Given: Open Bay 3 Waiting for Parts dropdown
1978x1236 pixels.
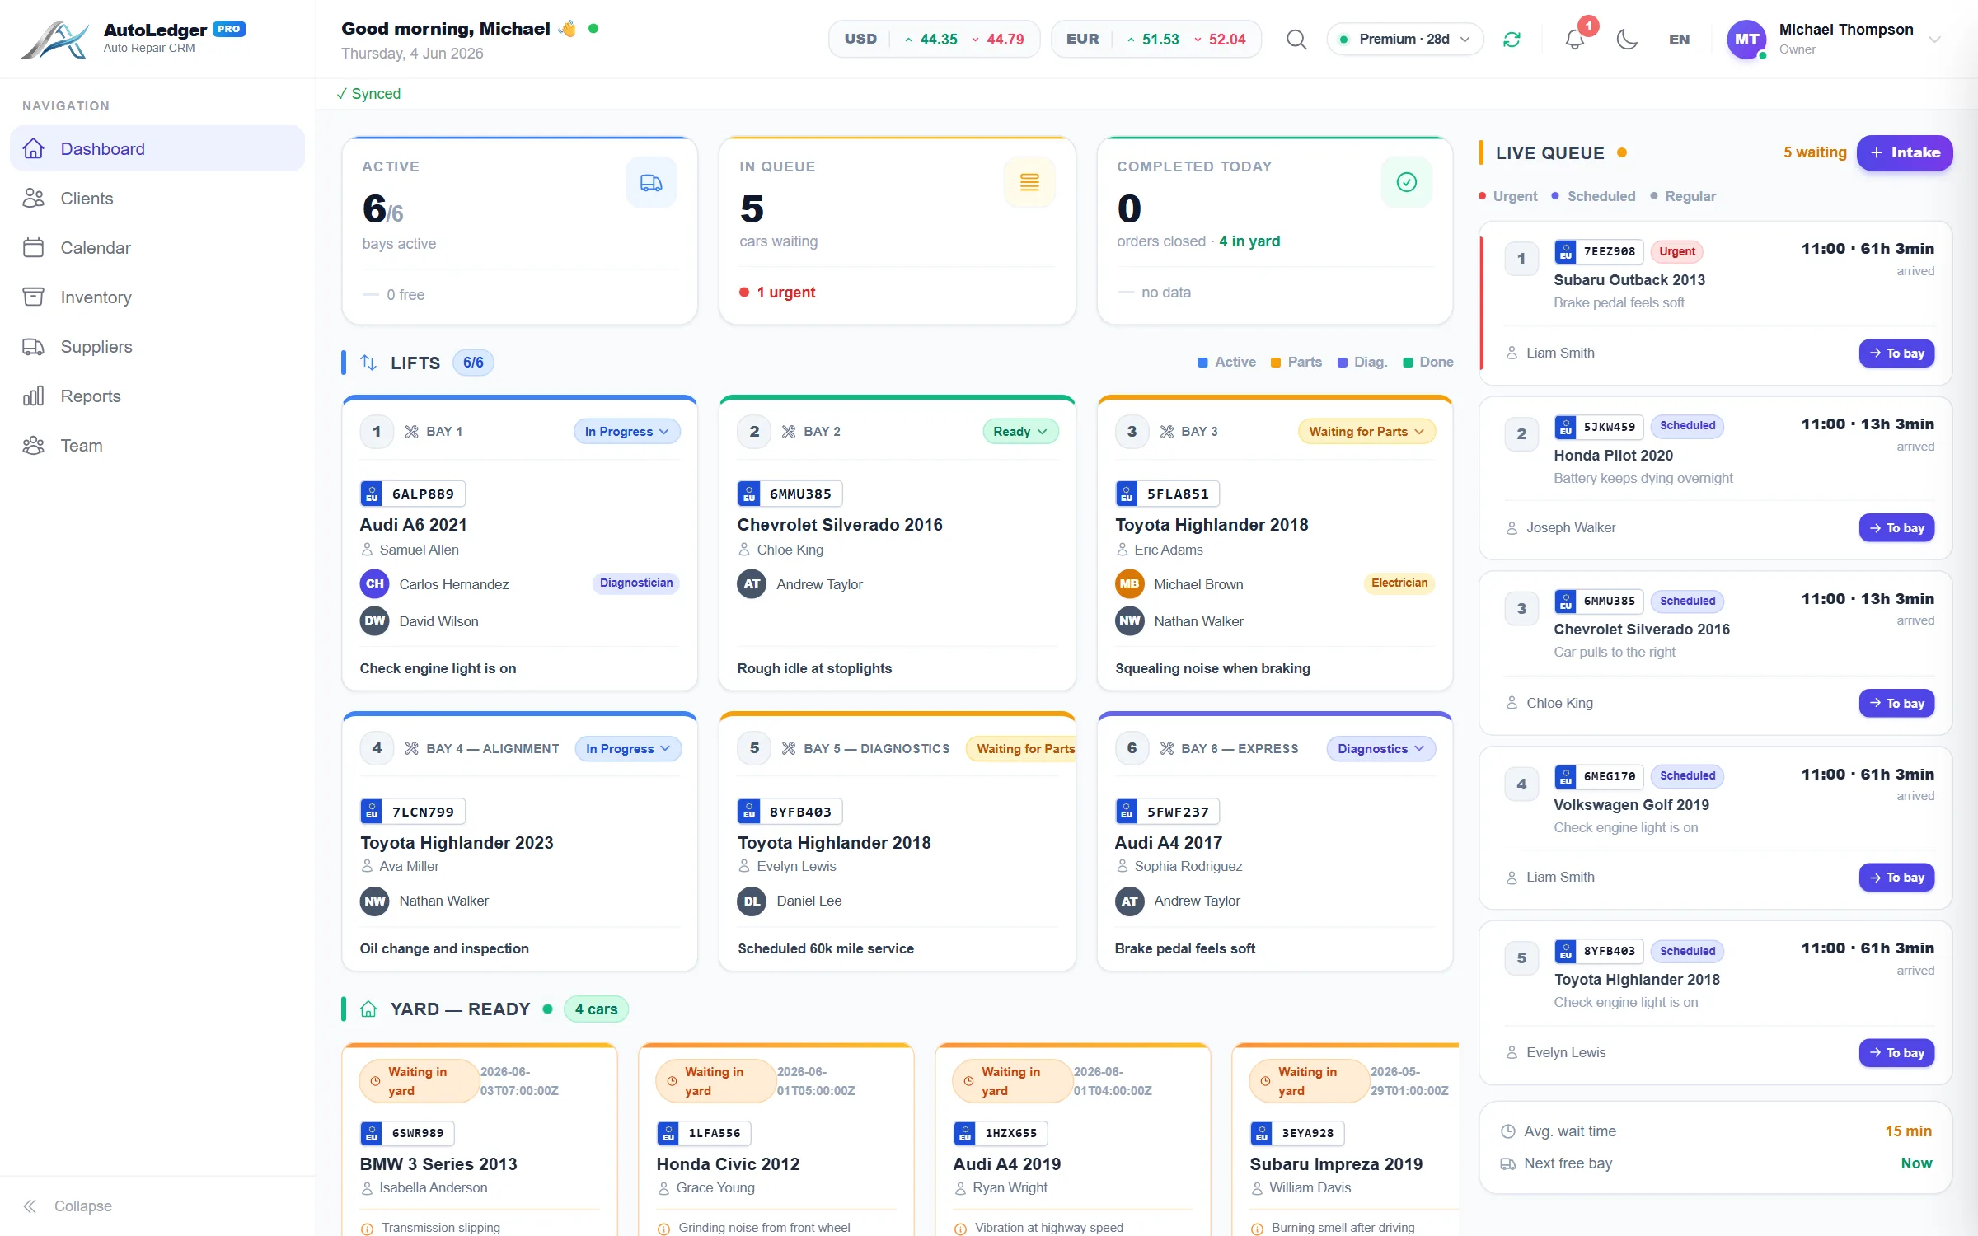Looking at the screenshot, I should tap(1366, 432).
